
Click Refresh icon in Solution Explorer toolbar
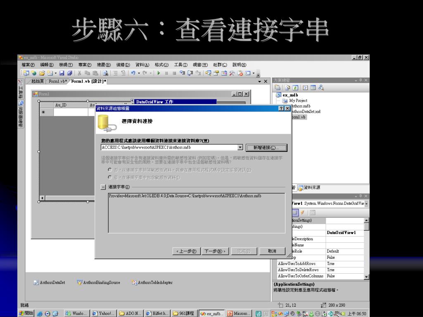click(295, 88)
